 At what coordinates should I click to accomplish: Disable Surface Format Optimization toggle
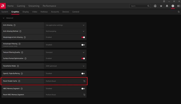(83, 58)
